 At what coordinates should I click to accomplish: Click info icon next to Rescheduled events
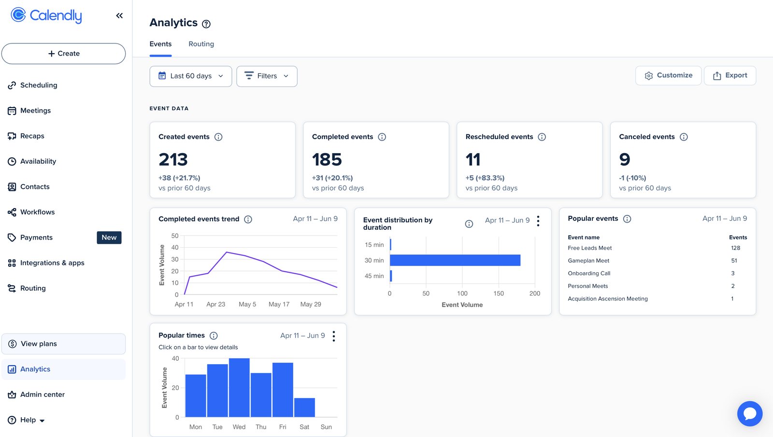click(x=542, y=137)
